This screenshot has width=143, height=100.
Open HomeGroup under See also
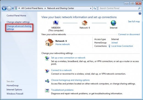coord(13,85)
